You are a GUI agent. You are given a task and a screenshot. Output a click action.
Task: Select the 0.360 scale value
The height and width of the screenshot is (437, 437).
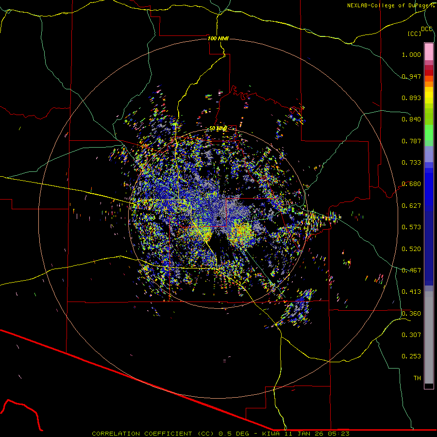411,314
